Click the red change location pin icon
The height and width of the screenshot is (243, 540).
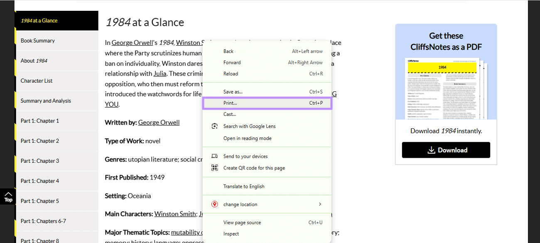coord(214,204)
